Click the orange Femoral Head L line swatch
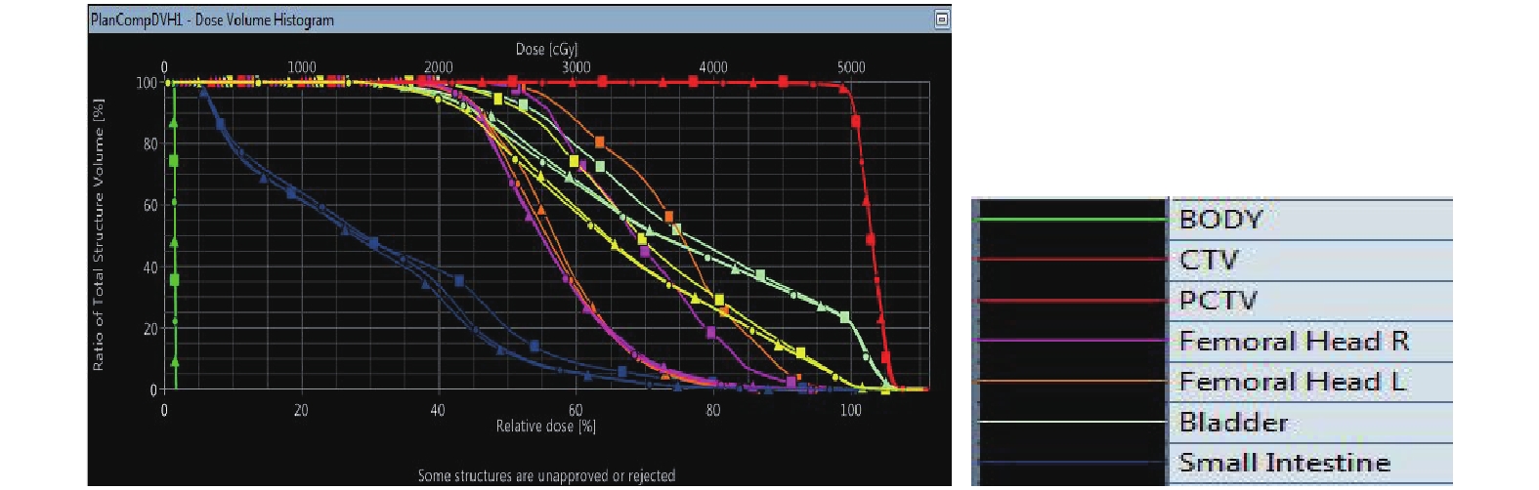The width and height of the screenshot is (1539, 490). pos(1071,382)
